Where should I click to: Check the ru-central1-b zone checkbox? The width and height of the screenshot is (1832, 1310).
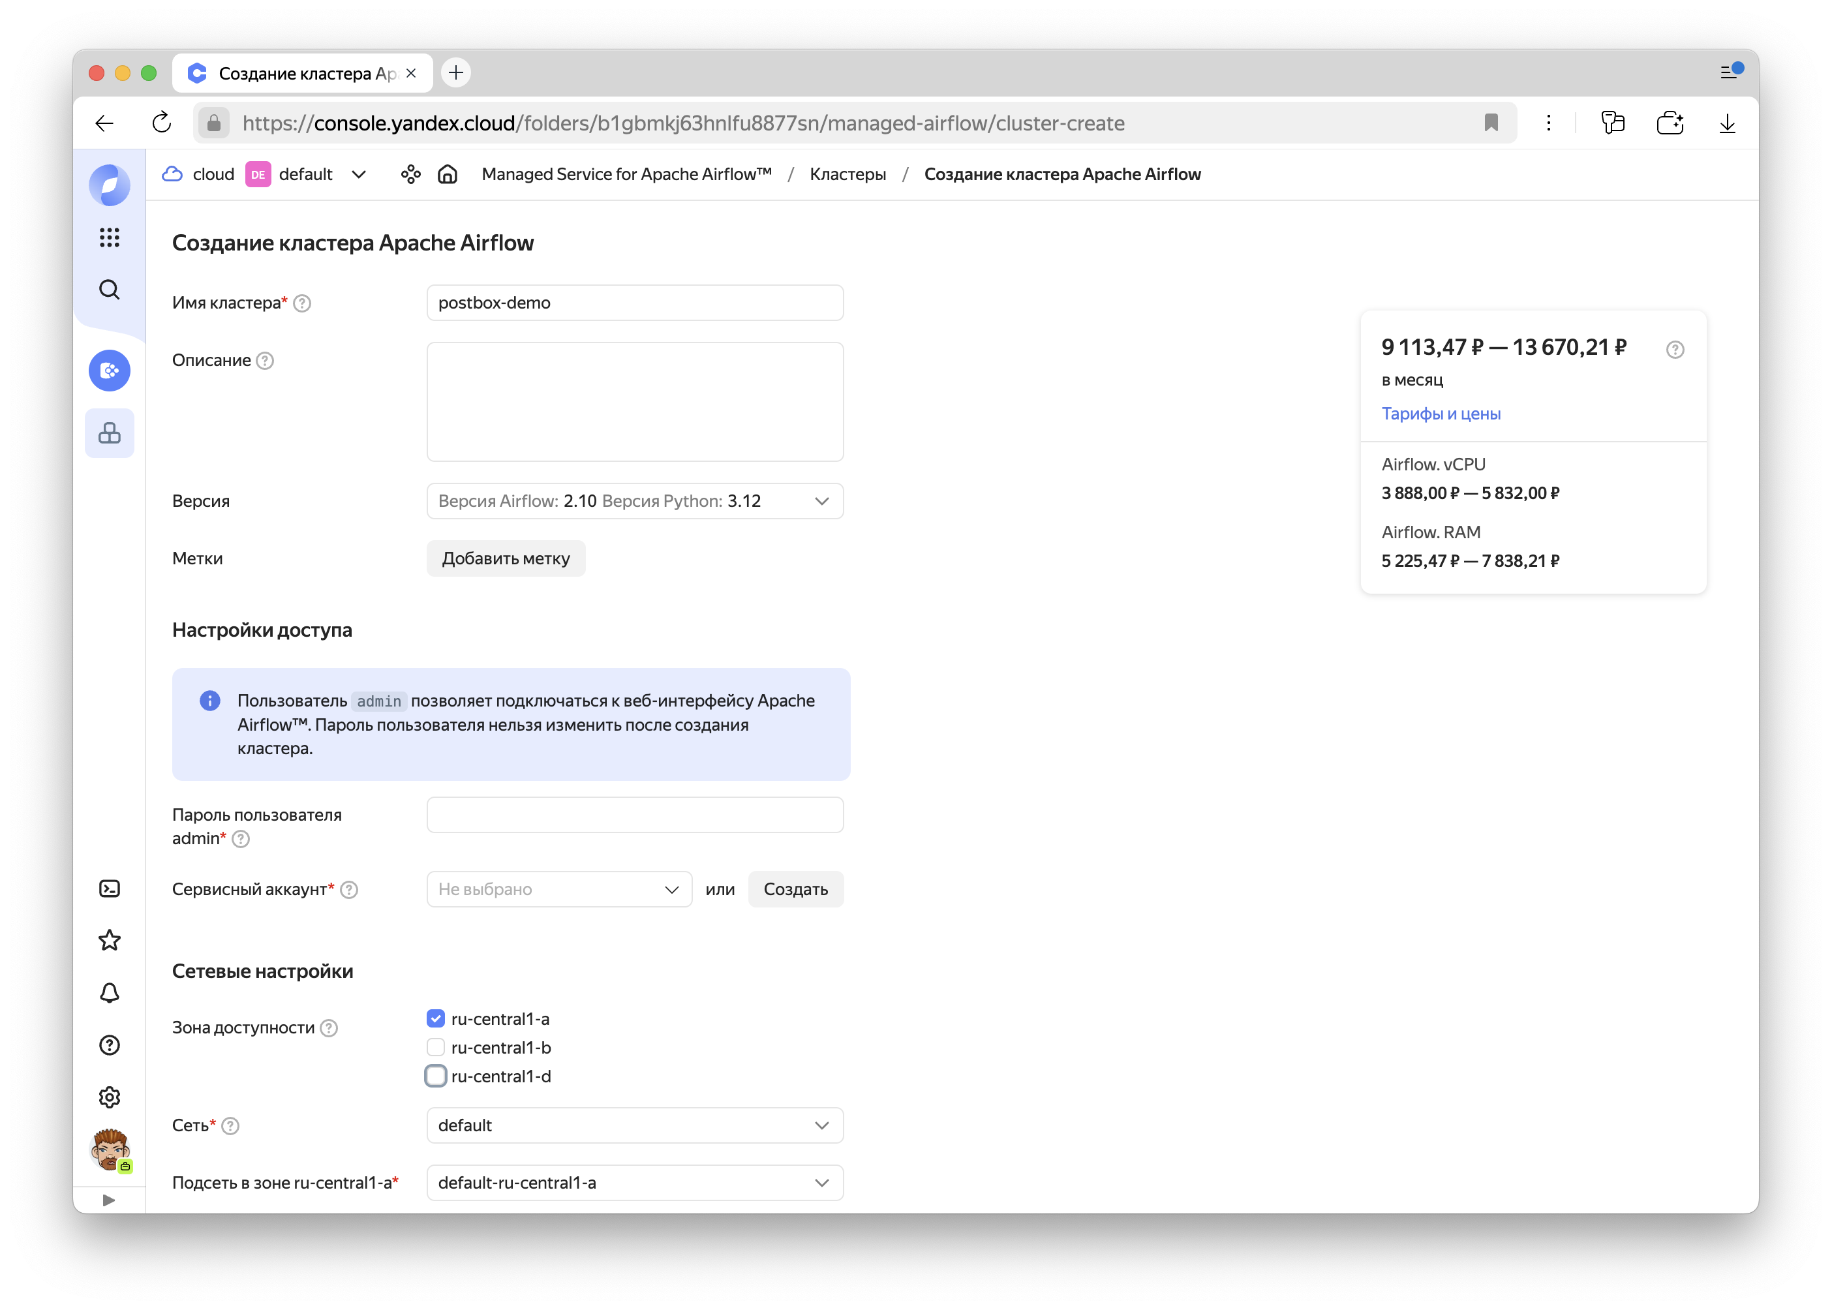tap(436, 1047)
